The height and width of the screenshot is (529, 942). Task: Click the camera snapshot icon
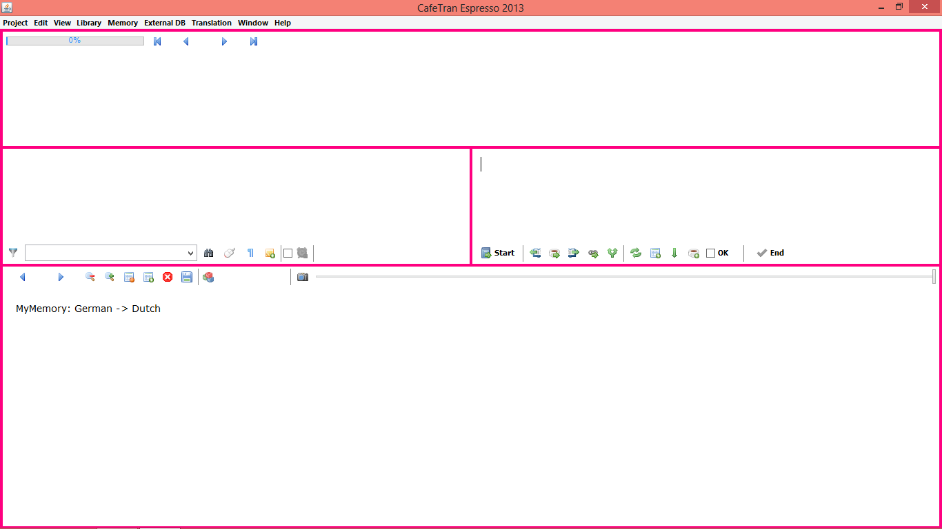pos(303,277)
